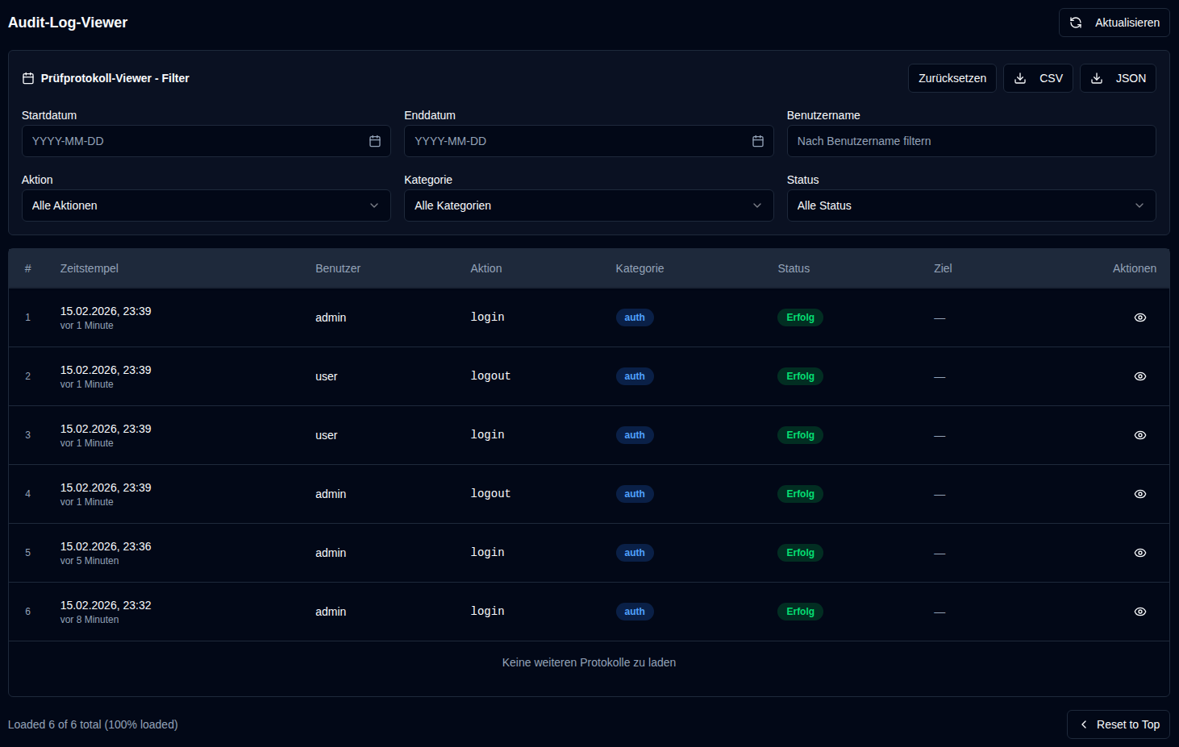Click eye icon on log entry 5

coord(1139,553)
